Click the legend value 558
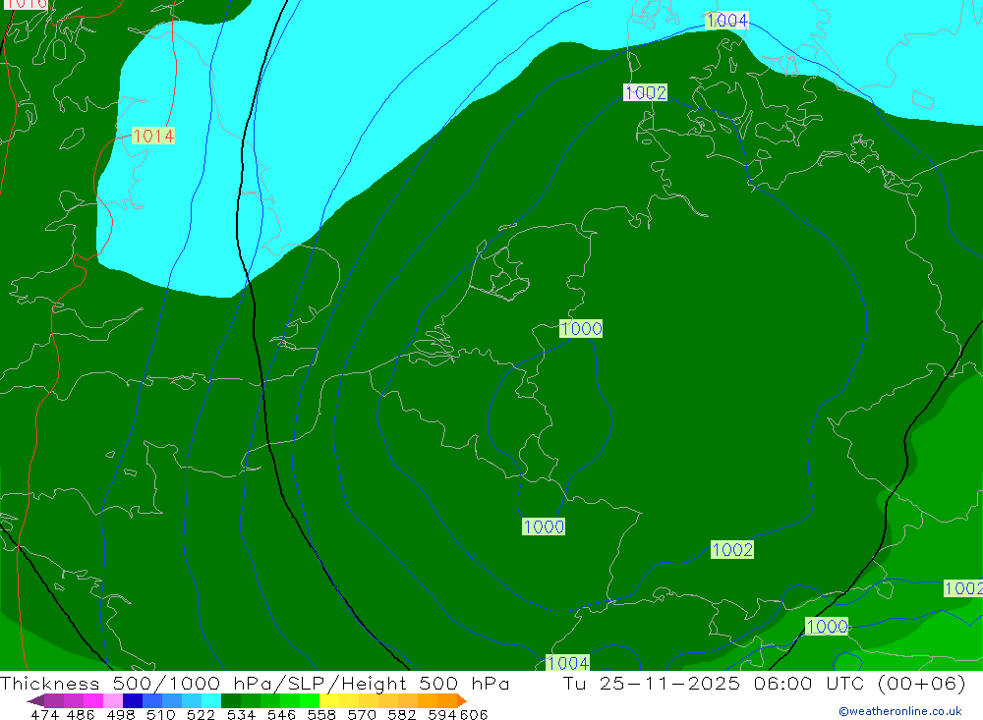983x720 pixels. [x=321, y=714]
